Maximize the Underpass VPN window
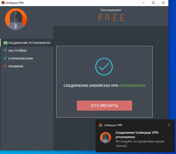176x154 pixels. 153,3
